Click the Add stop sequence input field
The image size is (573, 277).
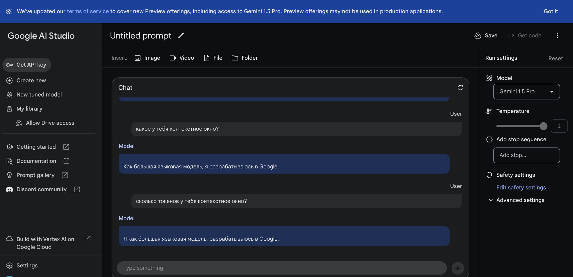526,155
